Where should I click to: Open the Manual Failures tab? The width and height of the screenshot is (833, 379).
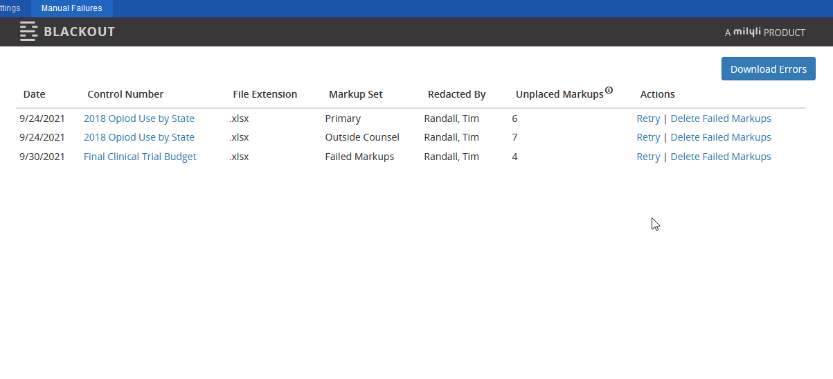(71, 8)
